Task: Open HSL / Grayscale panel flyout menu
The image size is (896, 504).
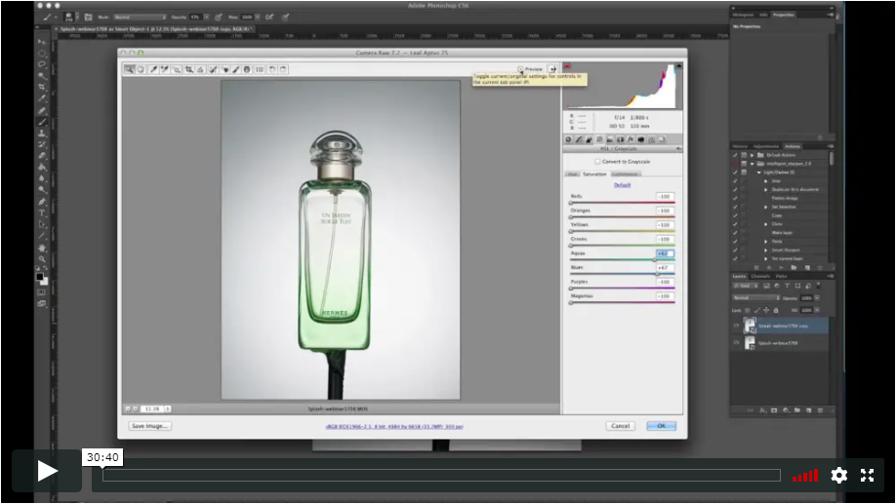Action: [678, 149]
